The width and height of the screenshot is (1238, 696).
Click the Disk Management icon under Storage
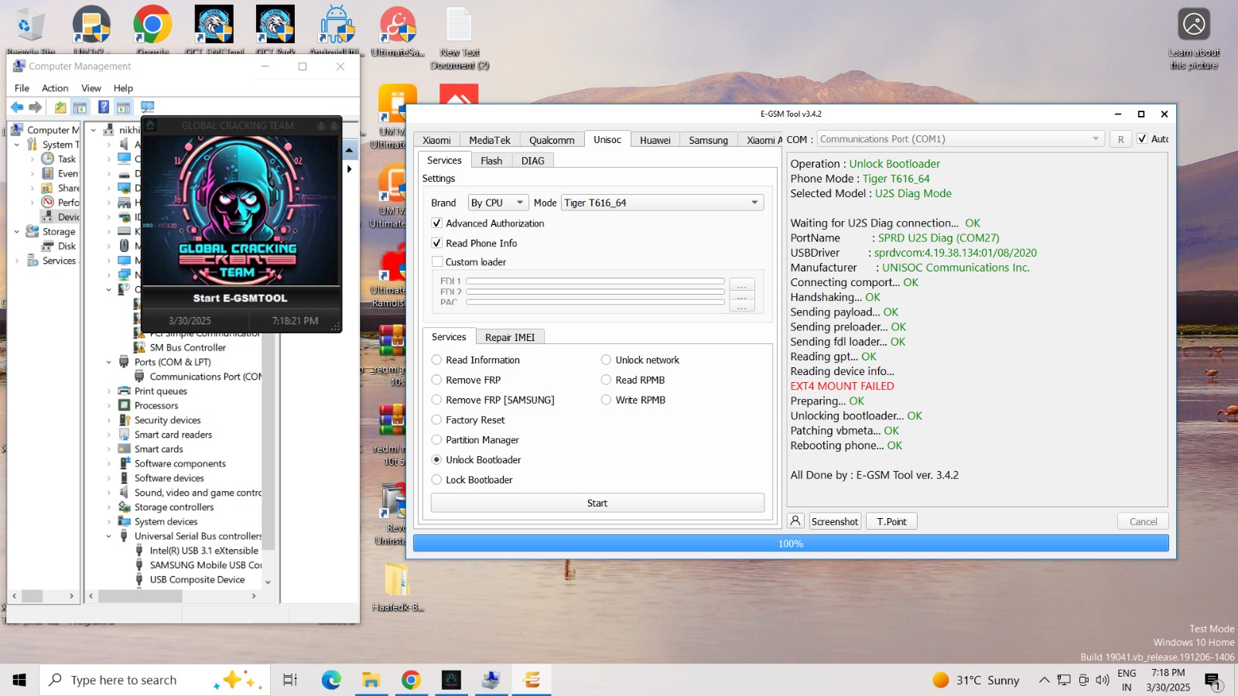pos(47,246)
